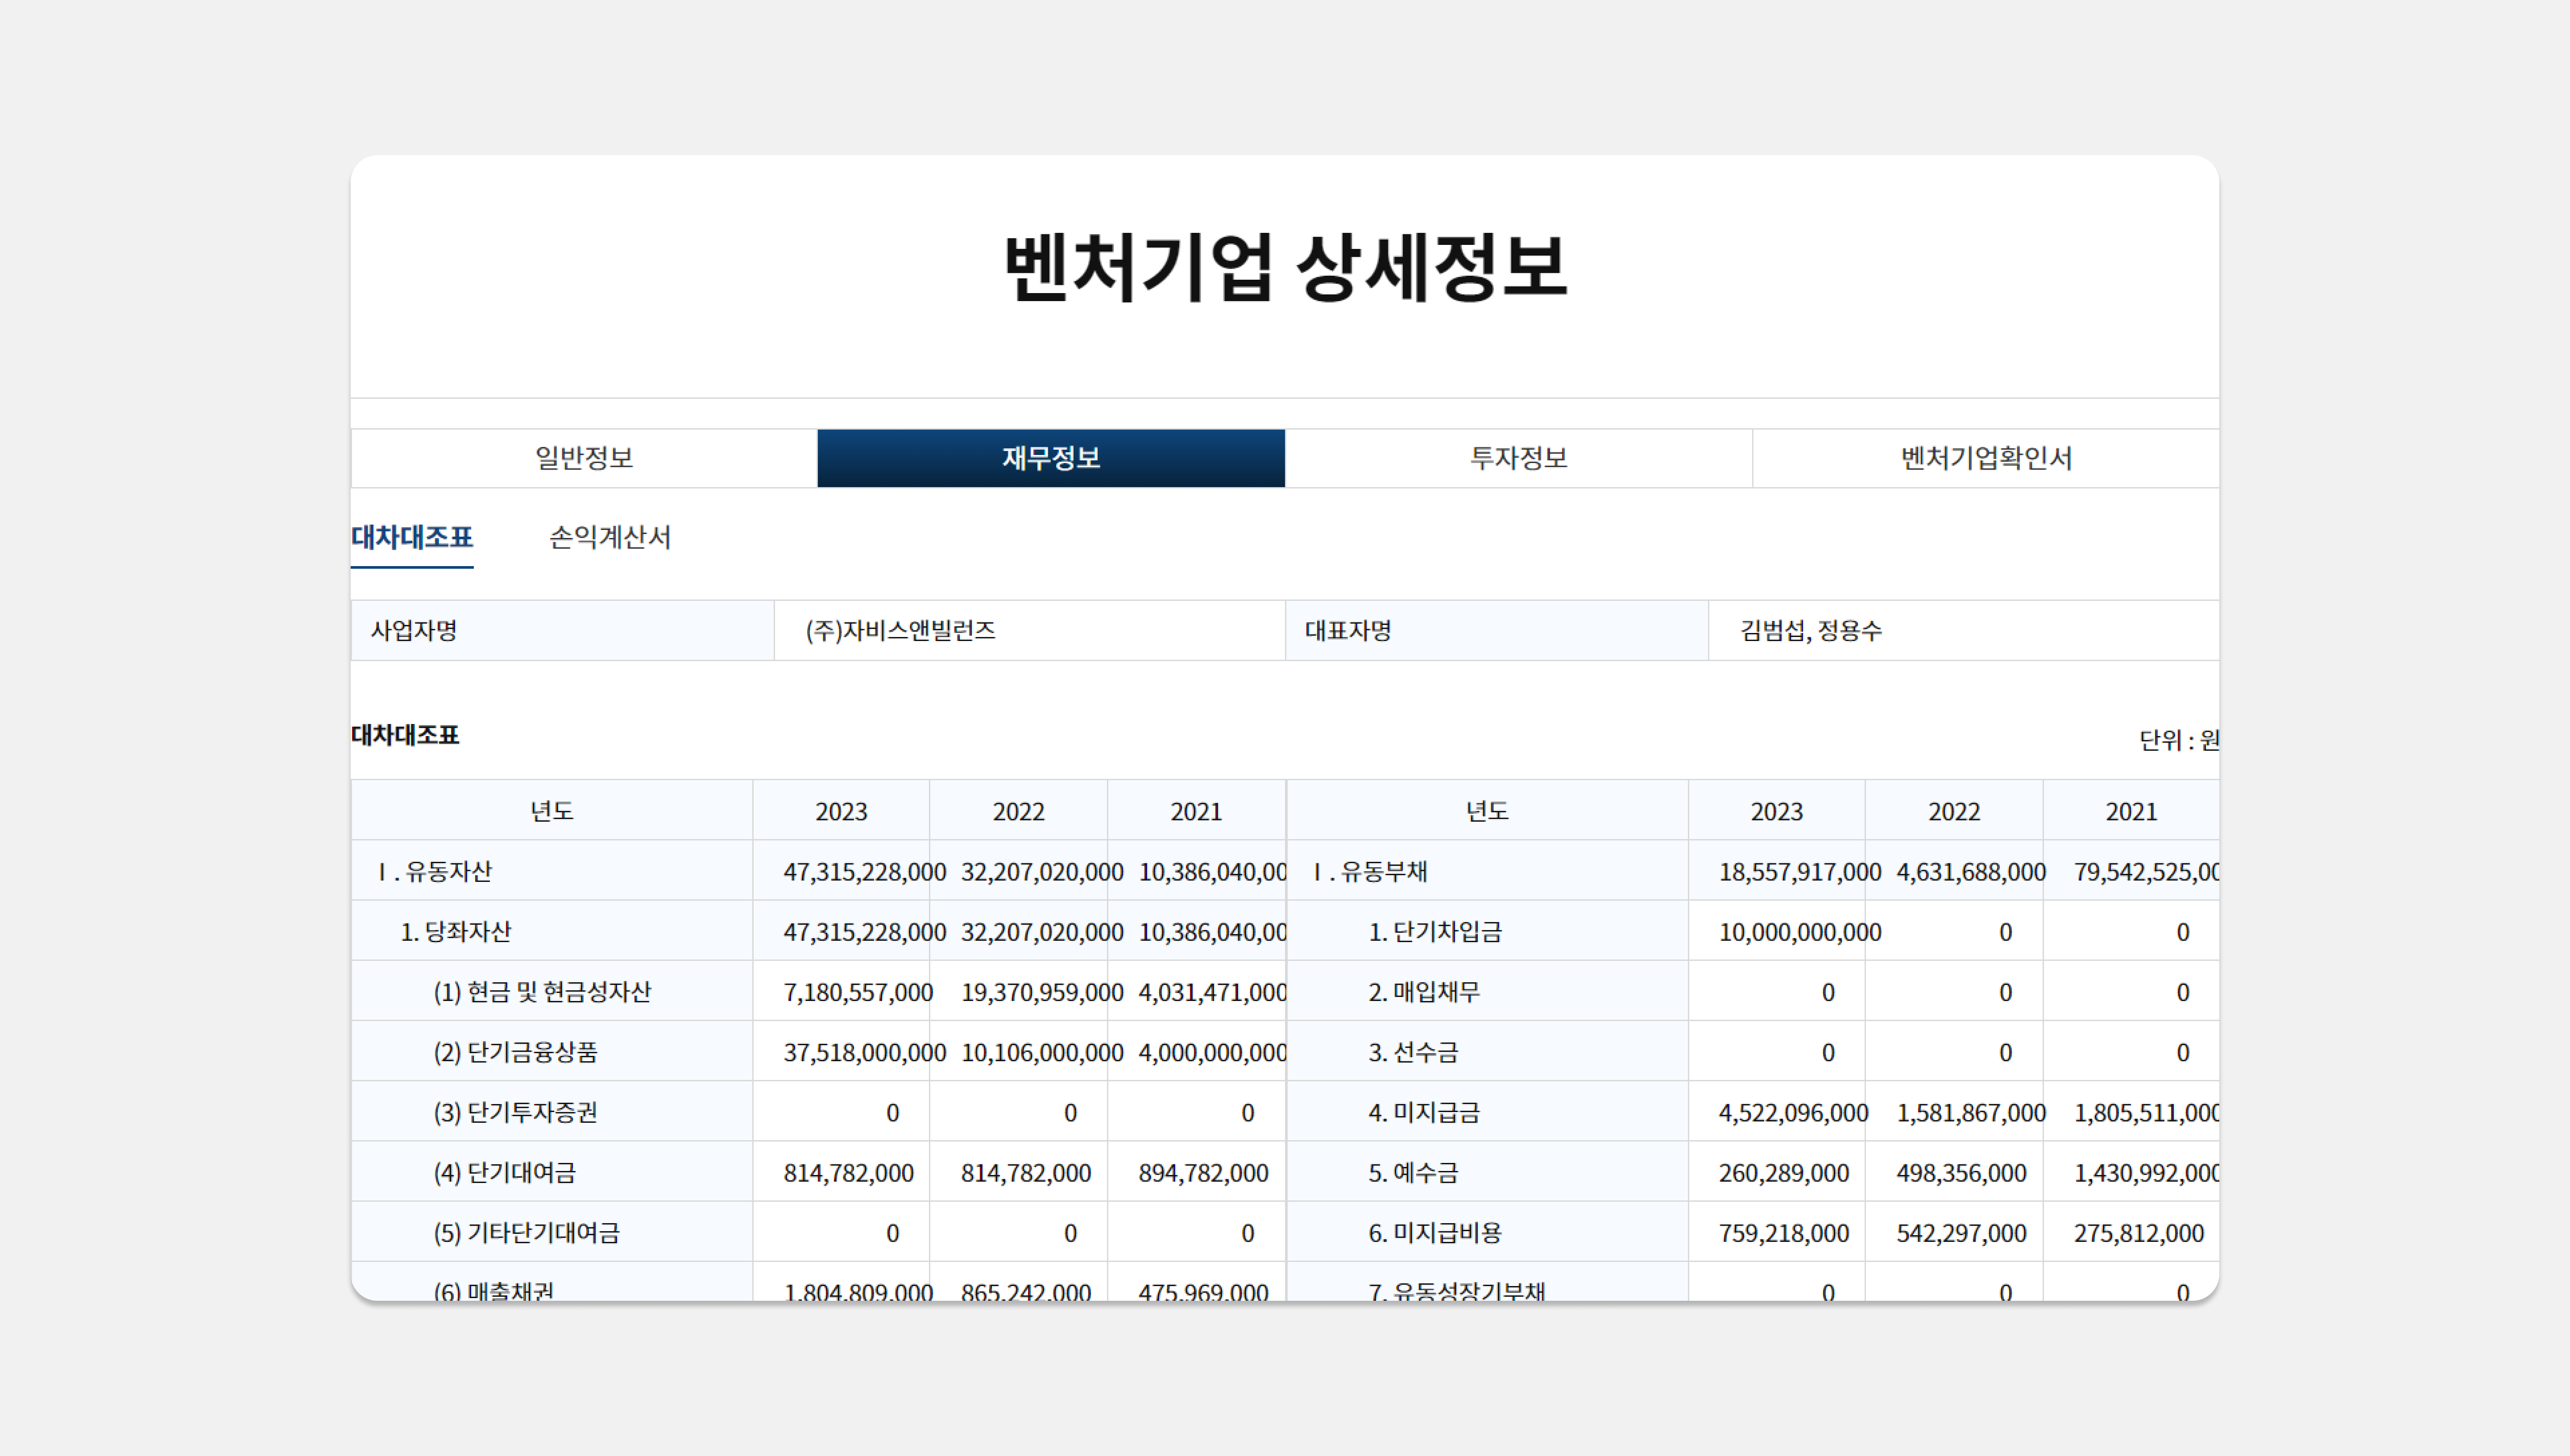
Task: Click the 벤처기업 상세정보 page title
Action: click(1285, 267)
